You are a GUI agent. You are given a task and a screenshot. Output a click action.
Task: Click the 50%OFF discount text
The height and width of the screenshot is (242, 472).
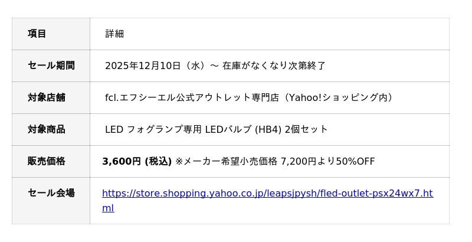click(355, 161)
